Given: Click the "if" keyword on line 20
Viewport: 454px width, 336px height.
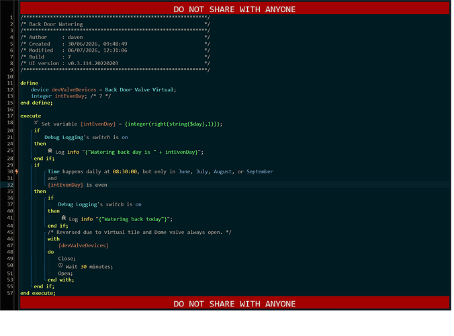Looking at the screenshot, I should (37, 130).
